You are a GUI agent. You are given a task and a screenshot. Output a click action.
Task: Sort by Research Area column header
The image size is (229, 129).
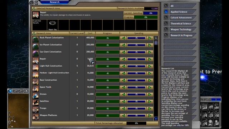(x=50, y=33)
